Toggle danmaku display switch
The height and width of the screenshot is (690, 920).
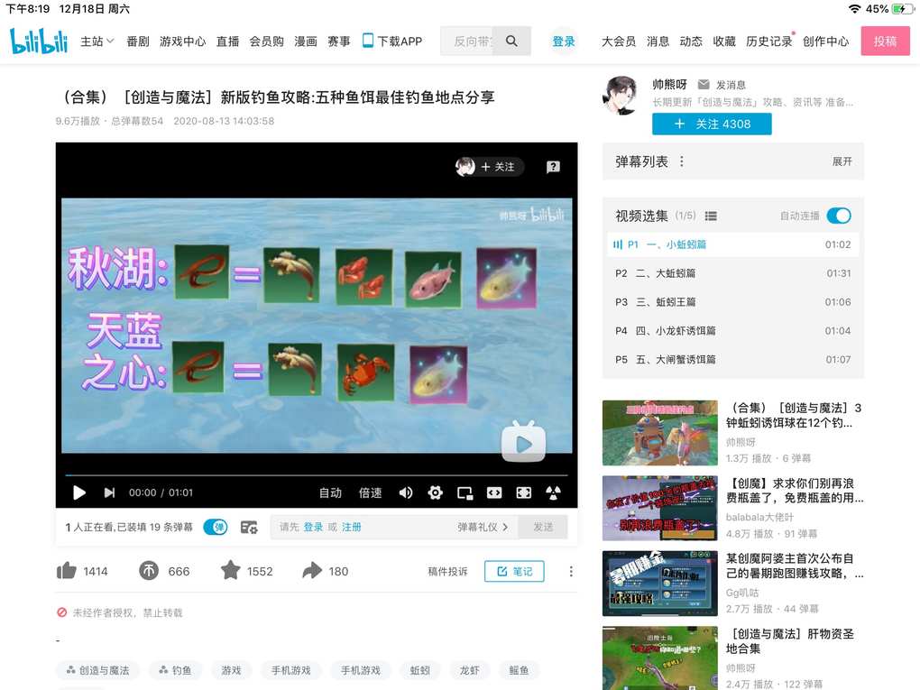pos(215,527)
